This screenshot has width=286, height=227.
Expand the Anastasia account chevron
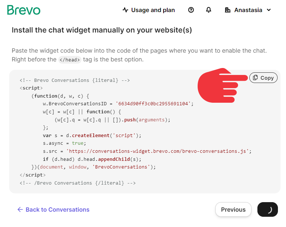point(269,10)
